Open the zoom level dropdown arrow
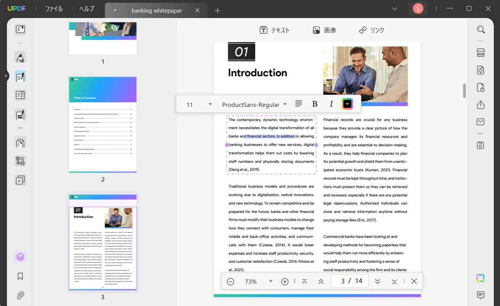Viewport: 500px width, 306px height. [271, 281]
